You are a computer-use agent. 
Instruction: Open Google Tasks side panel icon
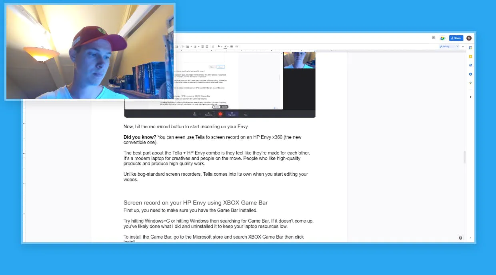pos(470,65)
